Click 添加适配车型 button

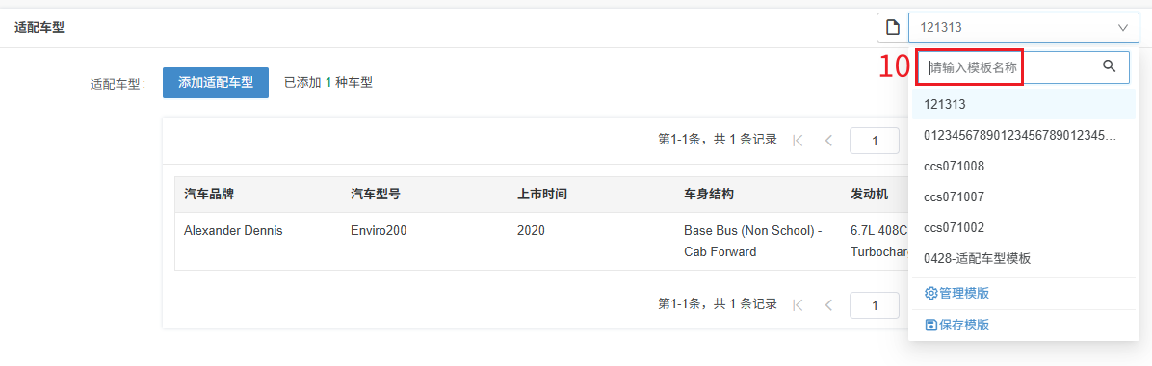click(215, 83)
